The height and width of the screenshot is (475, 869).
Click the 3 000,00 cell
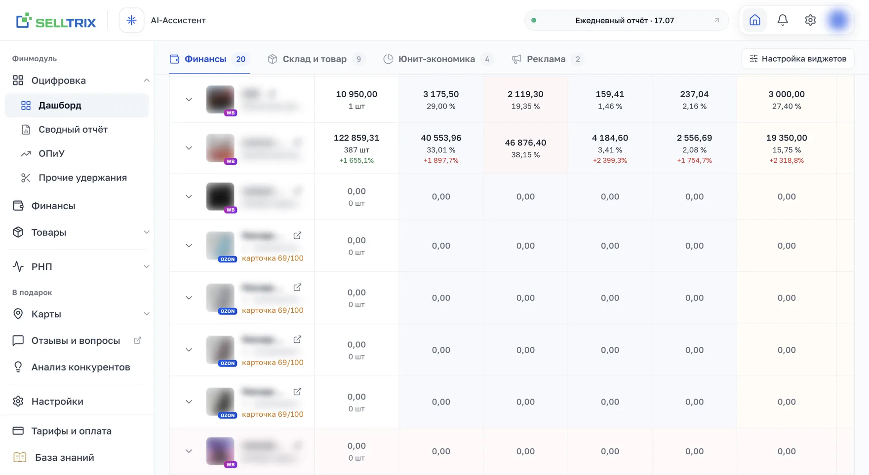click(x=787, y=100)
